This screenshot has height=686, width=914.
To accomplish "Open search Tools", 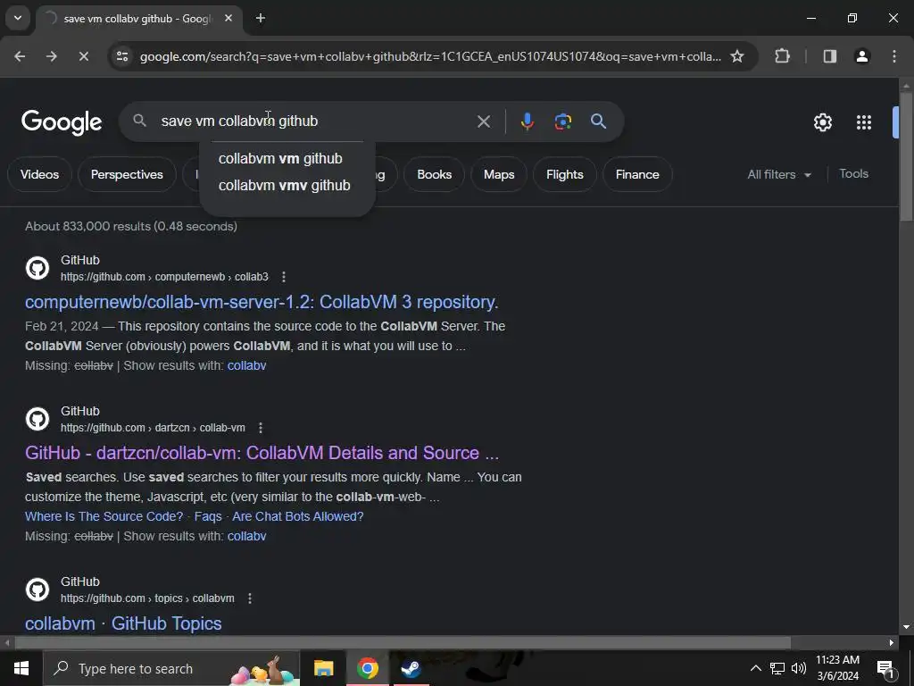I will coord(853,174).
